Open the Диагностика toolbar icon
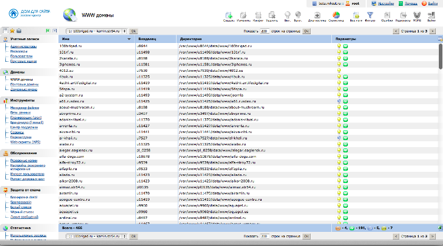This screenshot has height=246, width=443. [x=317, y=16]
